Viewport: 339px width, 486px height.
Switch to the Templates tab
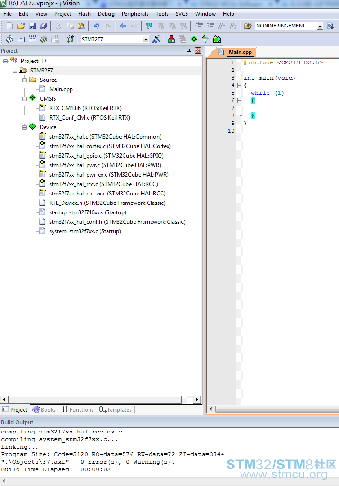pos(116,410)
